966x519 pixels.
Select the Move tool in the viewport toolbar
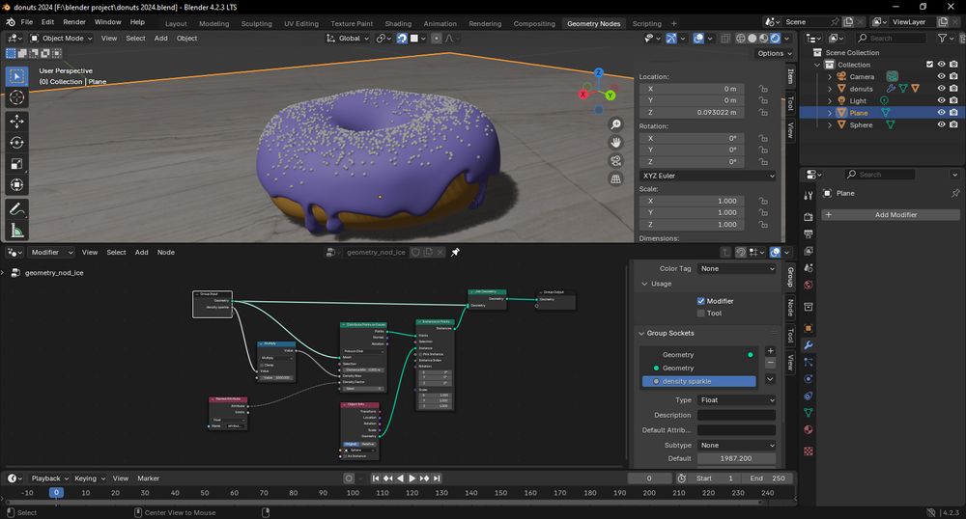(x=16, y=122)
